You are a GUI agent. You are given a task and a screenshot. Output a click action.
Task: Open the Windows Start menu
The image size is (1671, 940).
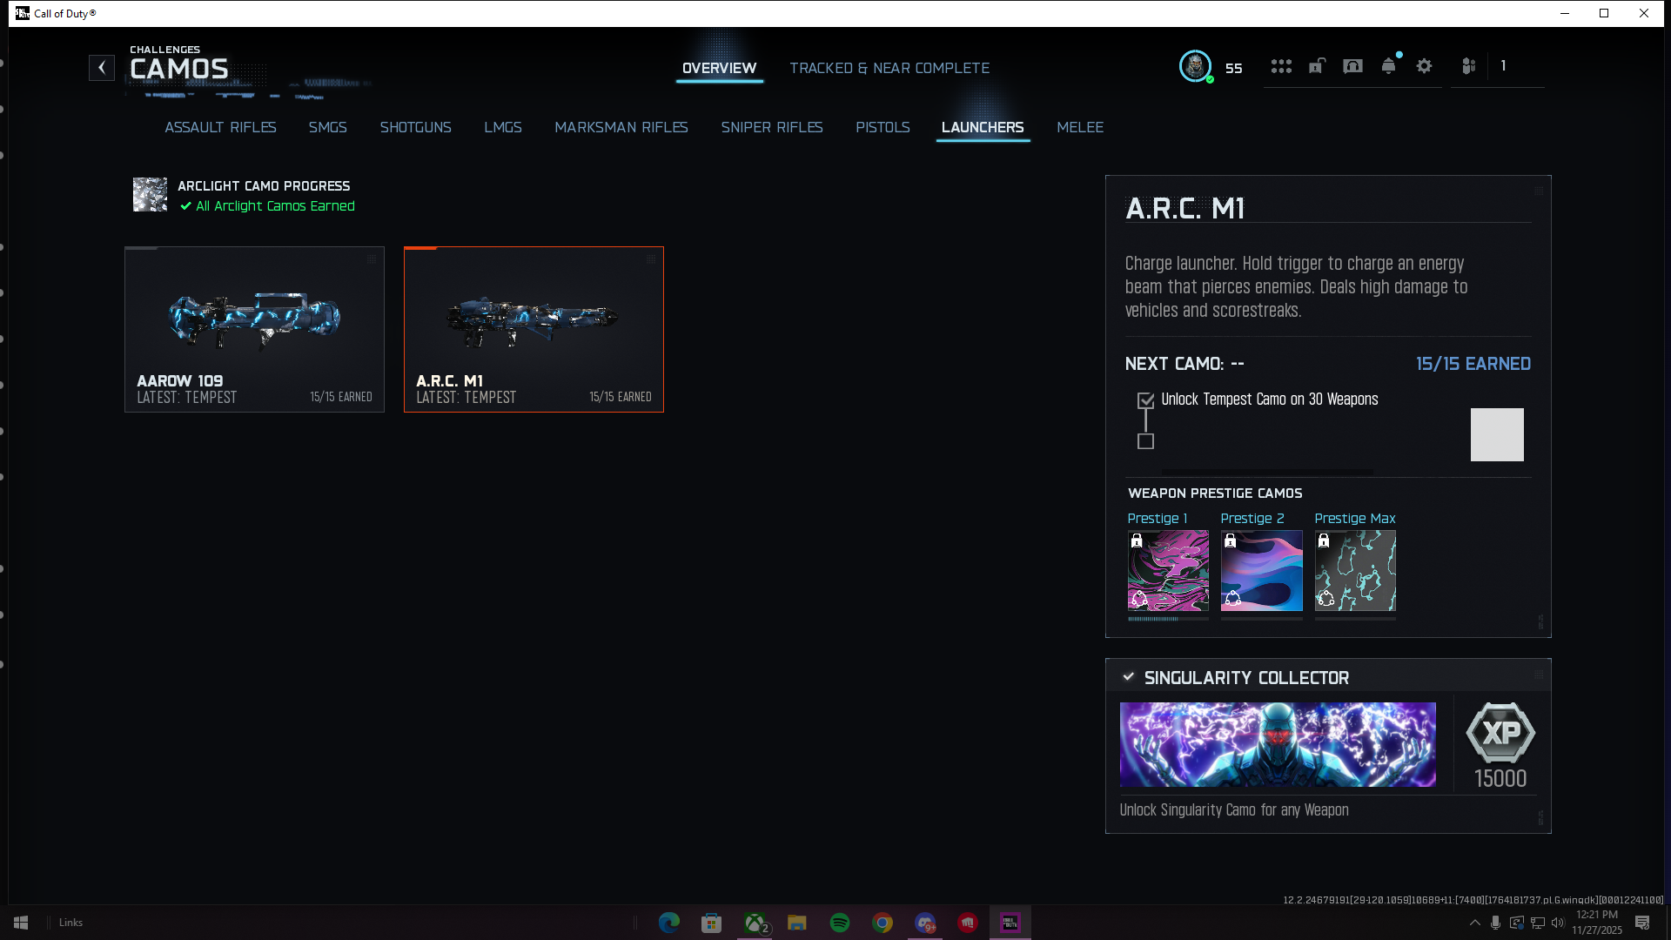pos(21,923)
